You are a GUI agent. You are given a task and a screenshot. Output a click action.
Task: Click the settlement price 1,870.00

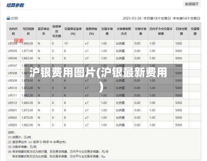pos(27,118)
